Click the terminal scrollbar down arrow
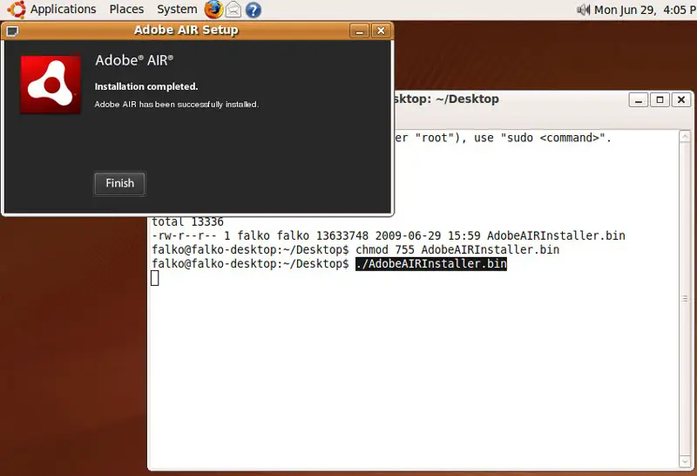 point(685,461)
